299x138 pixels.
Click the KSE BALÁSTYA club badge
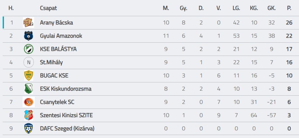(x=29, y=49)
